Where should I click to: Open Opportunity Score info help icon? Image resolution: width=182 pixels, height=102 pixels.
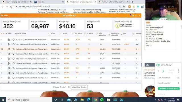(131, 22)
